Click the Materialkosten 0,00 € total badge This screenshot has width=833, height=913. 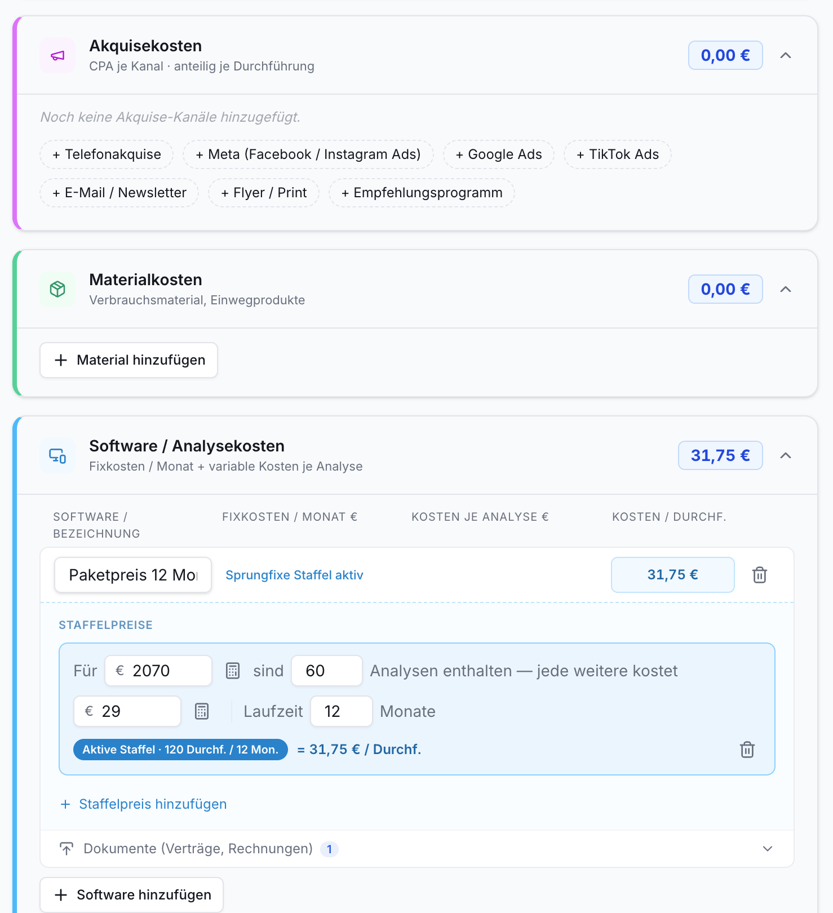(725, 289)
